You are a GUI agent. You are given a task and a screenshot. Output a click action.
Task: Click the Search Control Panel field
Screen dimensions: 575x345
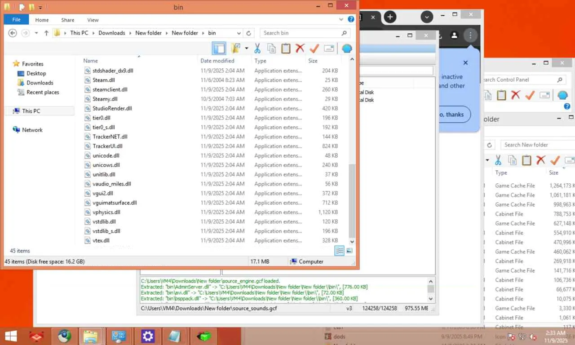click(524, 80)
